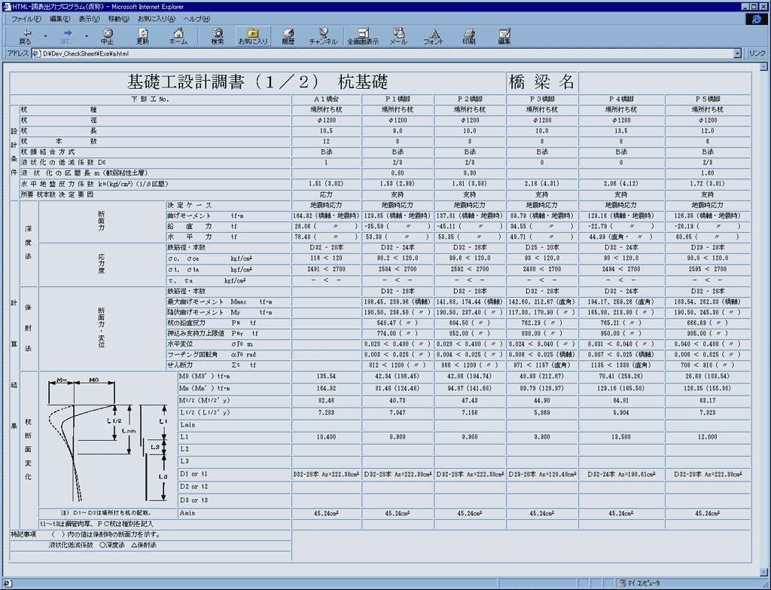Go to Home (ホーム) icon
Viewport: 771px width, 590px height.
178,36
